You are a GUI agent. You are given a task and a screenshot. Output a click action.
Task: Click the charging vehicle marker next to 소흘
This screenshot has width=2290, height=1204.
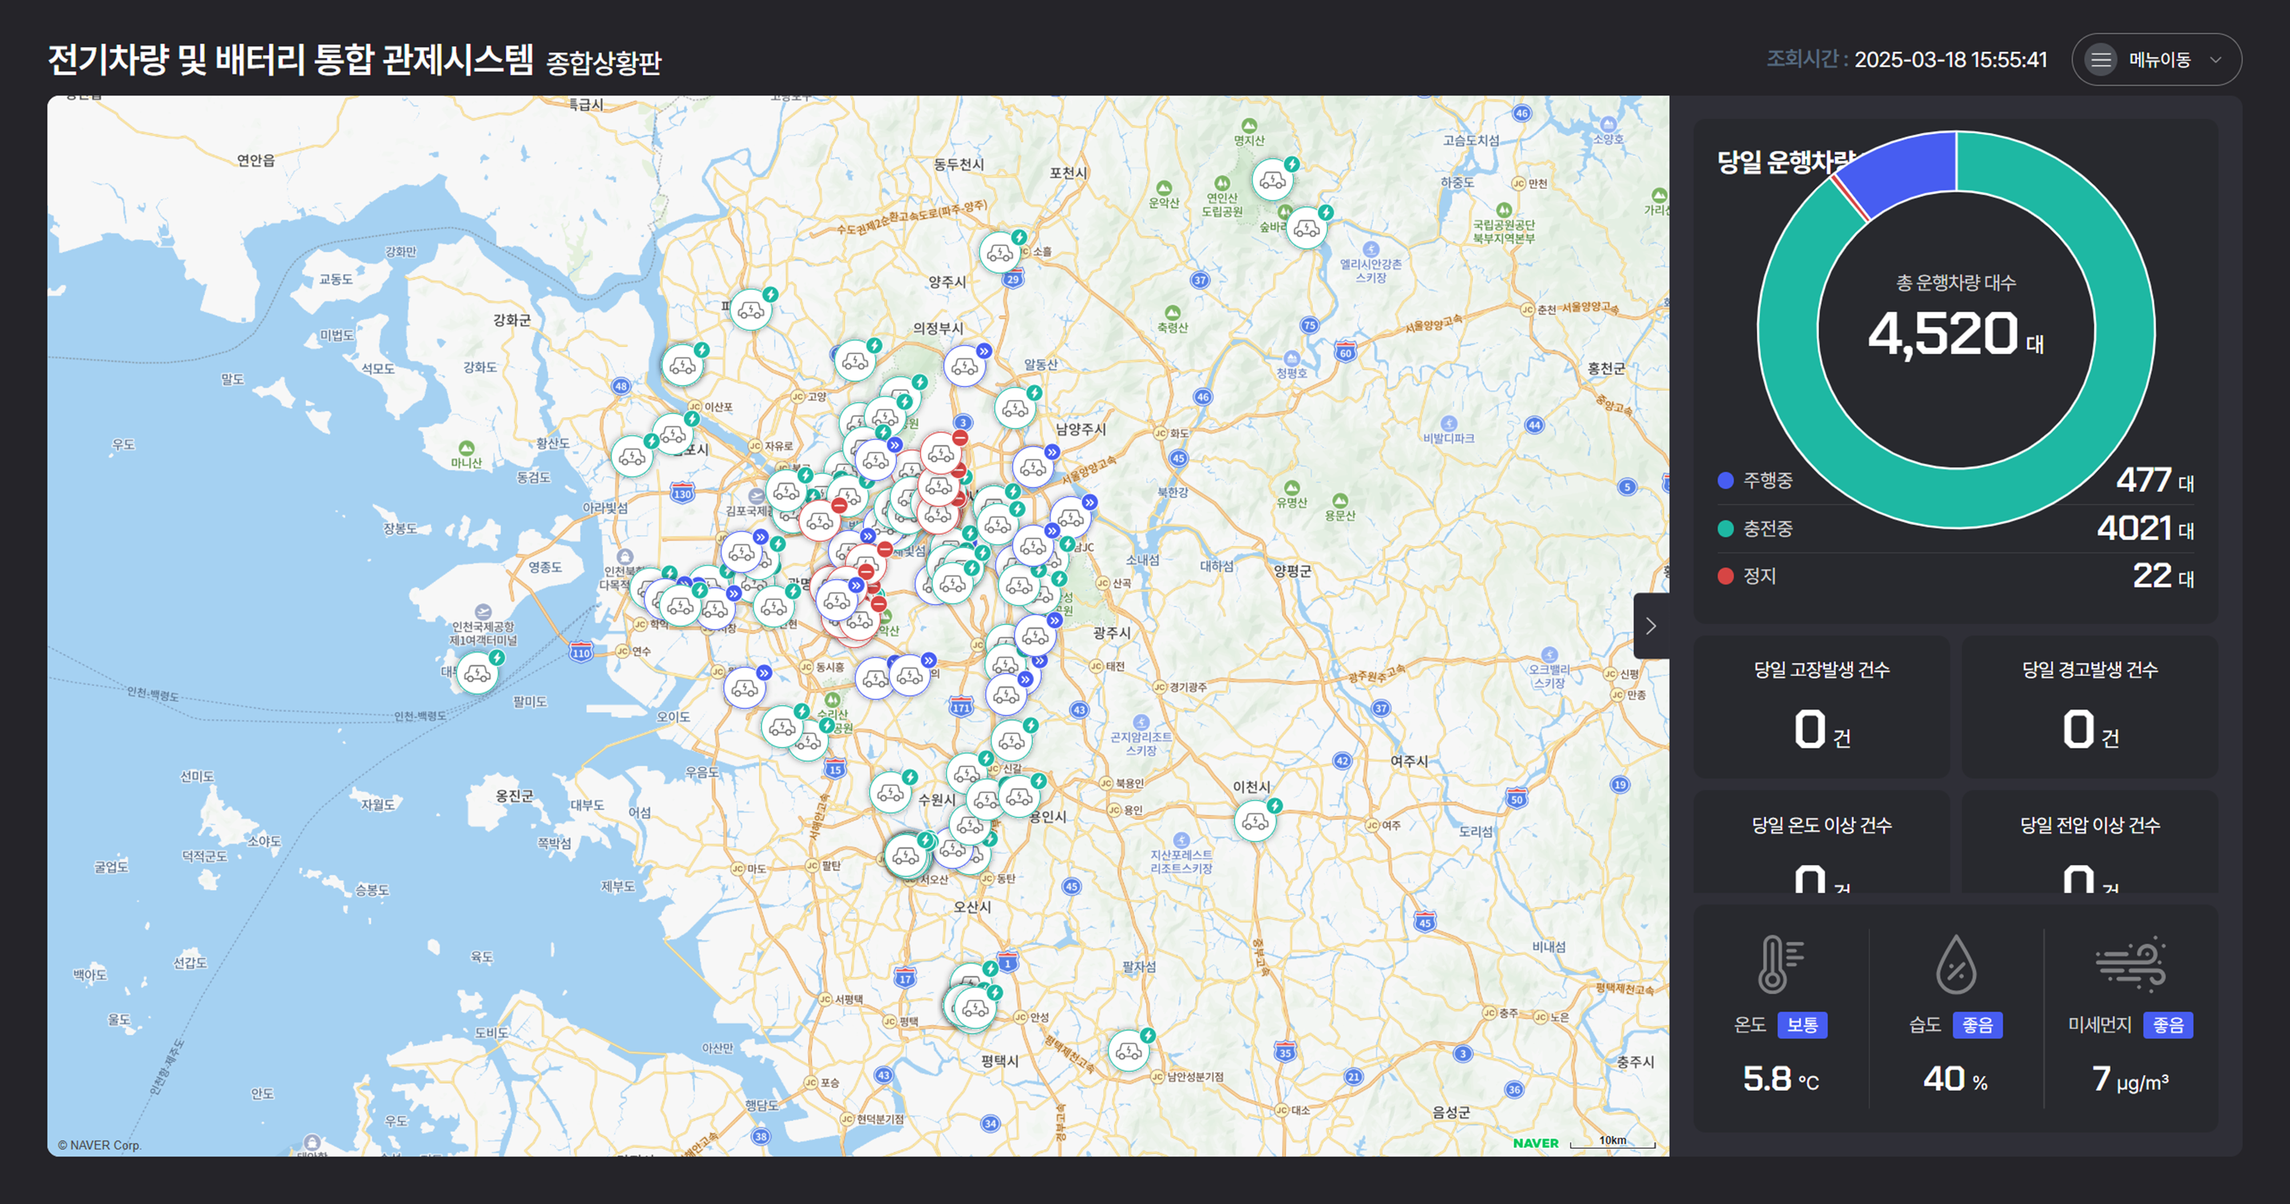(x=1000, y=253)
